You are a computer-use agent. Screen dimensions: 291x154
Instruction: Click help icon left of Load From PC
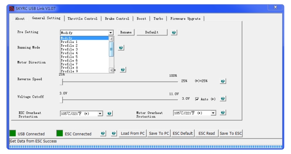pos(114,133)
